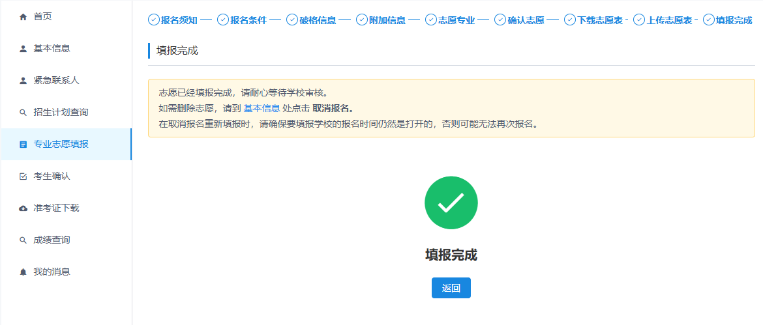Click the search icon beside 招生计划查询
Image resolution: width=763 pixels, height=325 pixels.
tap(23, 113)
